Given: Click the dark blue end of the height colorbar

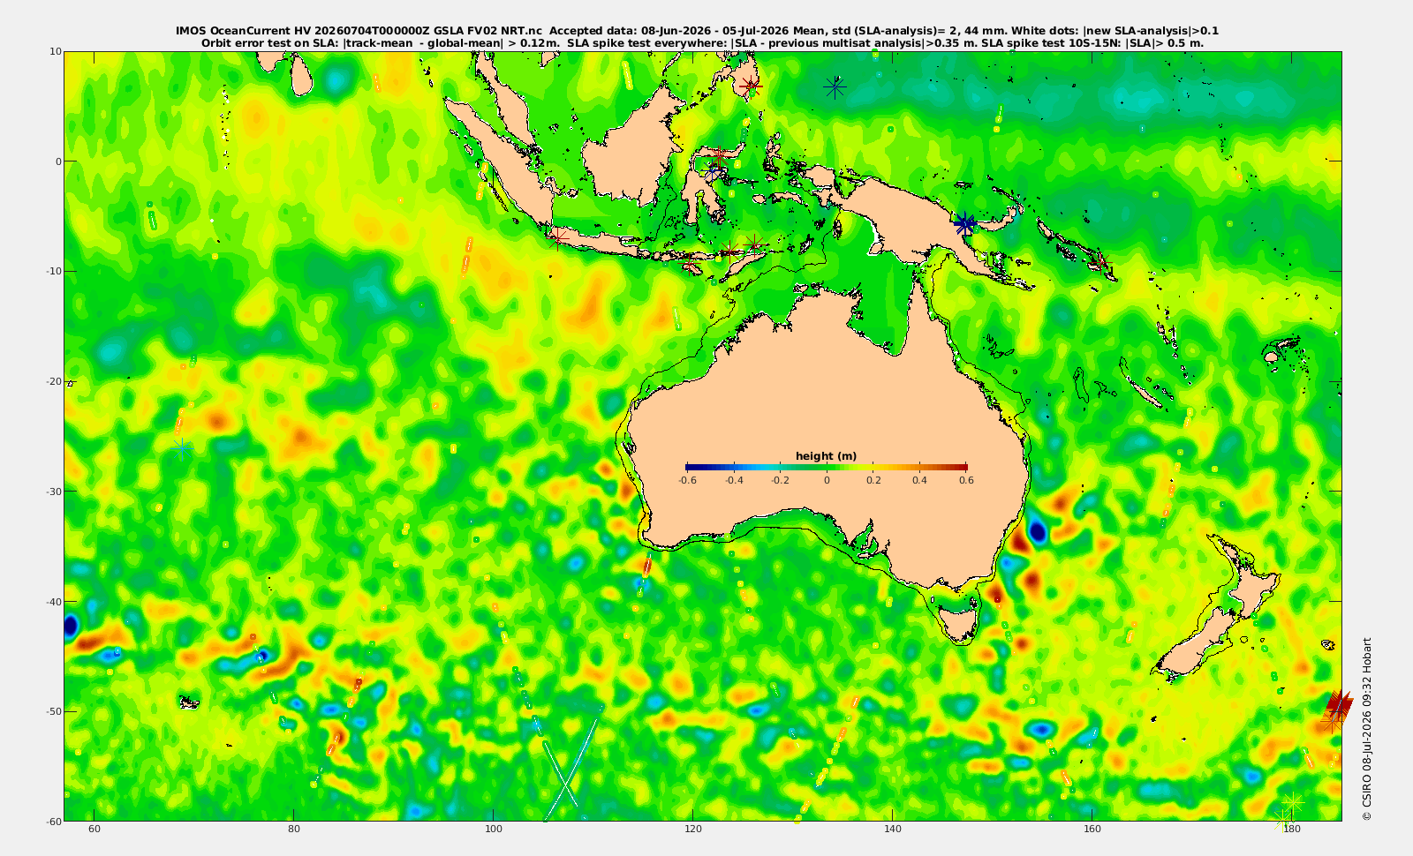Looking at the screenshot, I should 691,467.
